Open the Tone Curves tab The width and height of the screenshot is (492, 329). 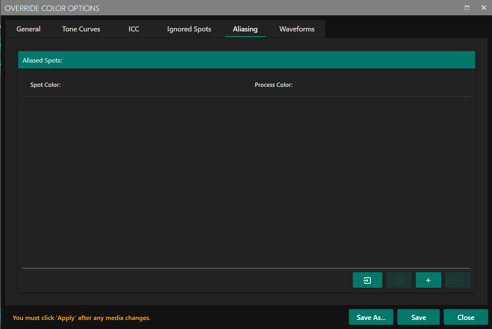coord(81,29)
